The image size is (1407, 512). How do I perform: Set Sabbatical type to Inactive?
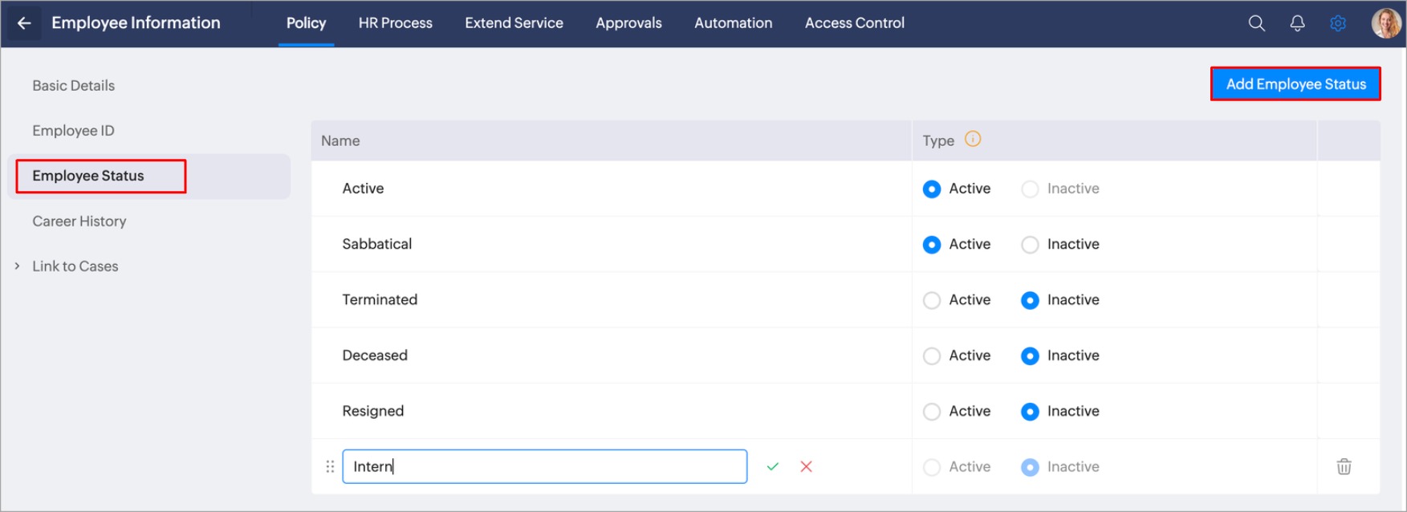point(1030,245)
